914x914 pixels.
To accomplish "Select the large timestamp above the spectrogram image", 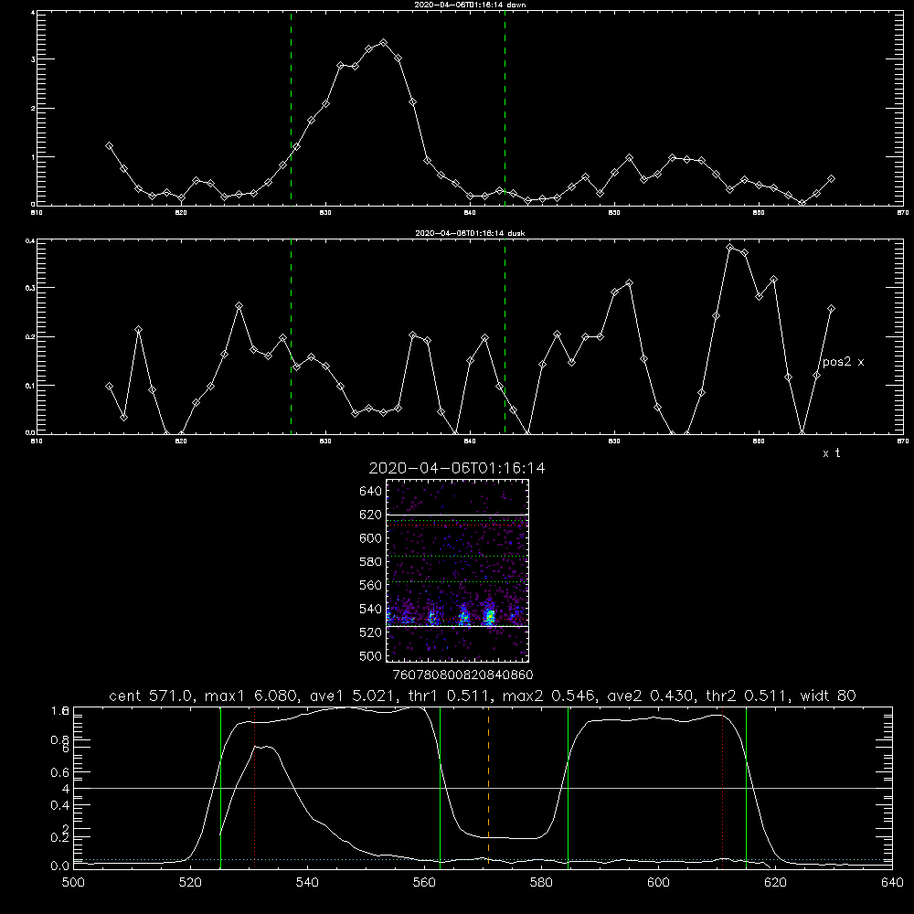I will point(457,468).
